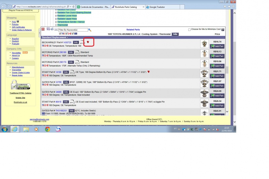This screenshot has height=179, width=269.
Task: Expand Temperature Sender / Sensor node
Action: (x=56, y=22)
